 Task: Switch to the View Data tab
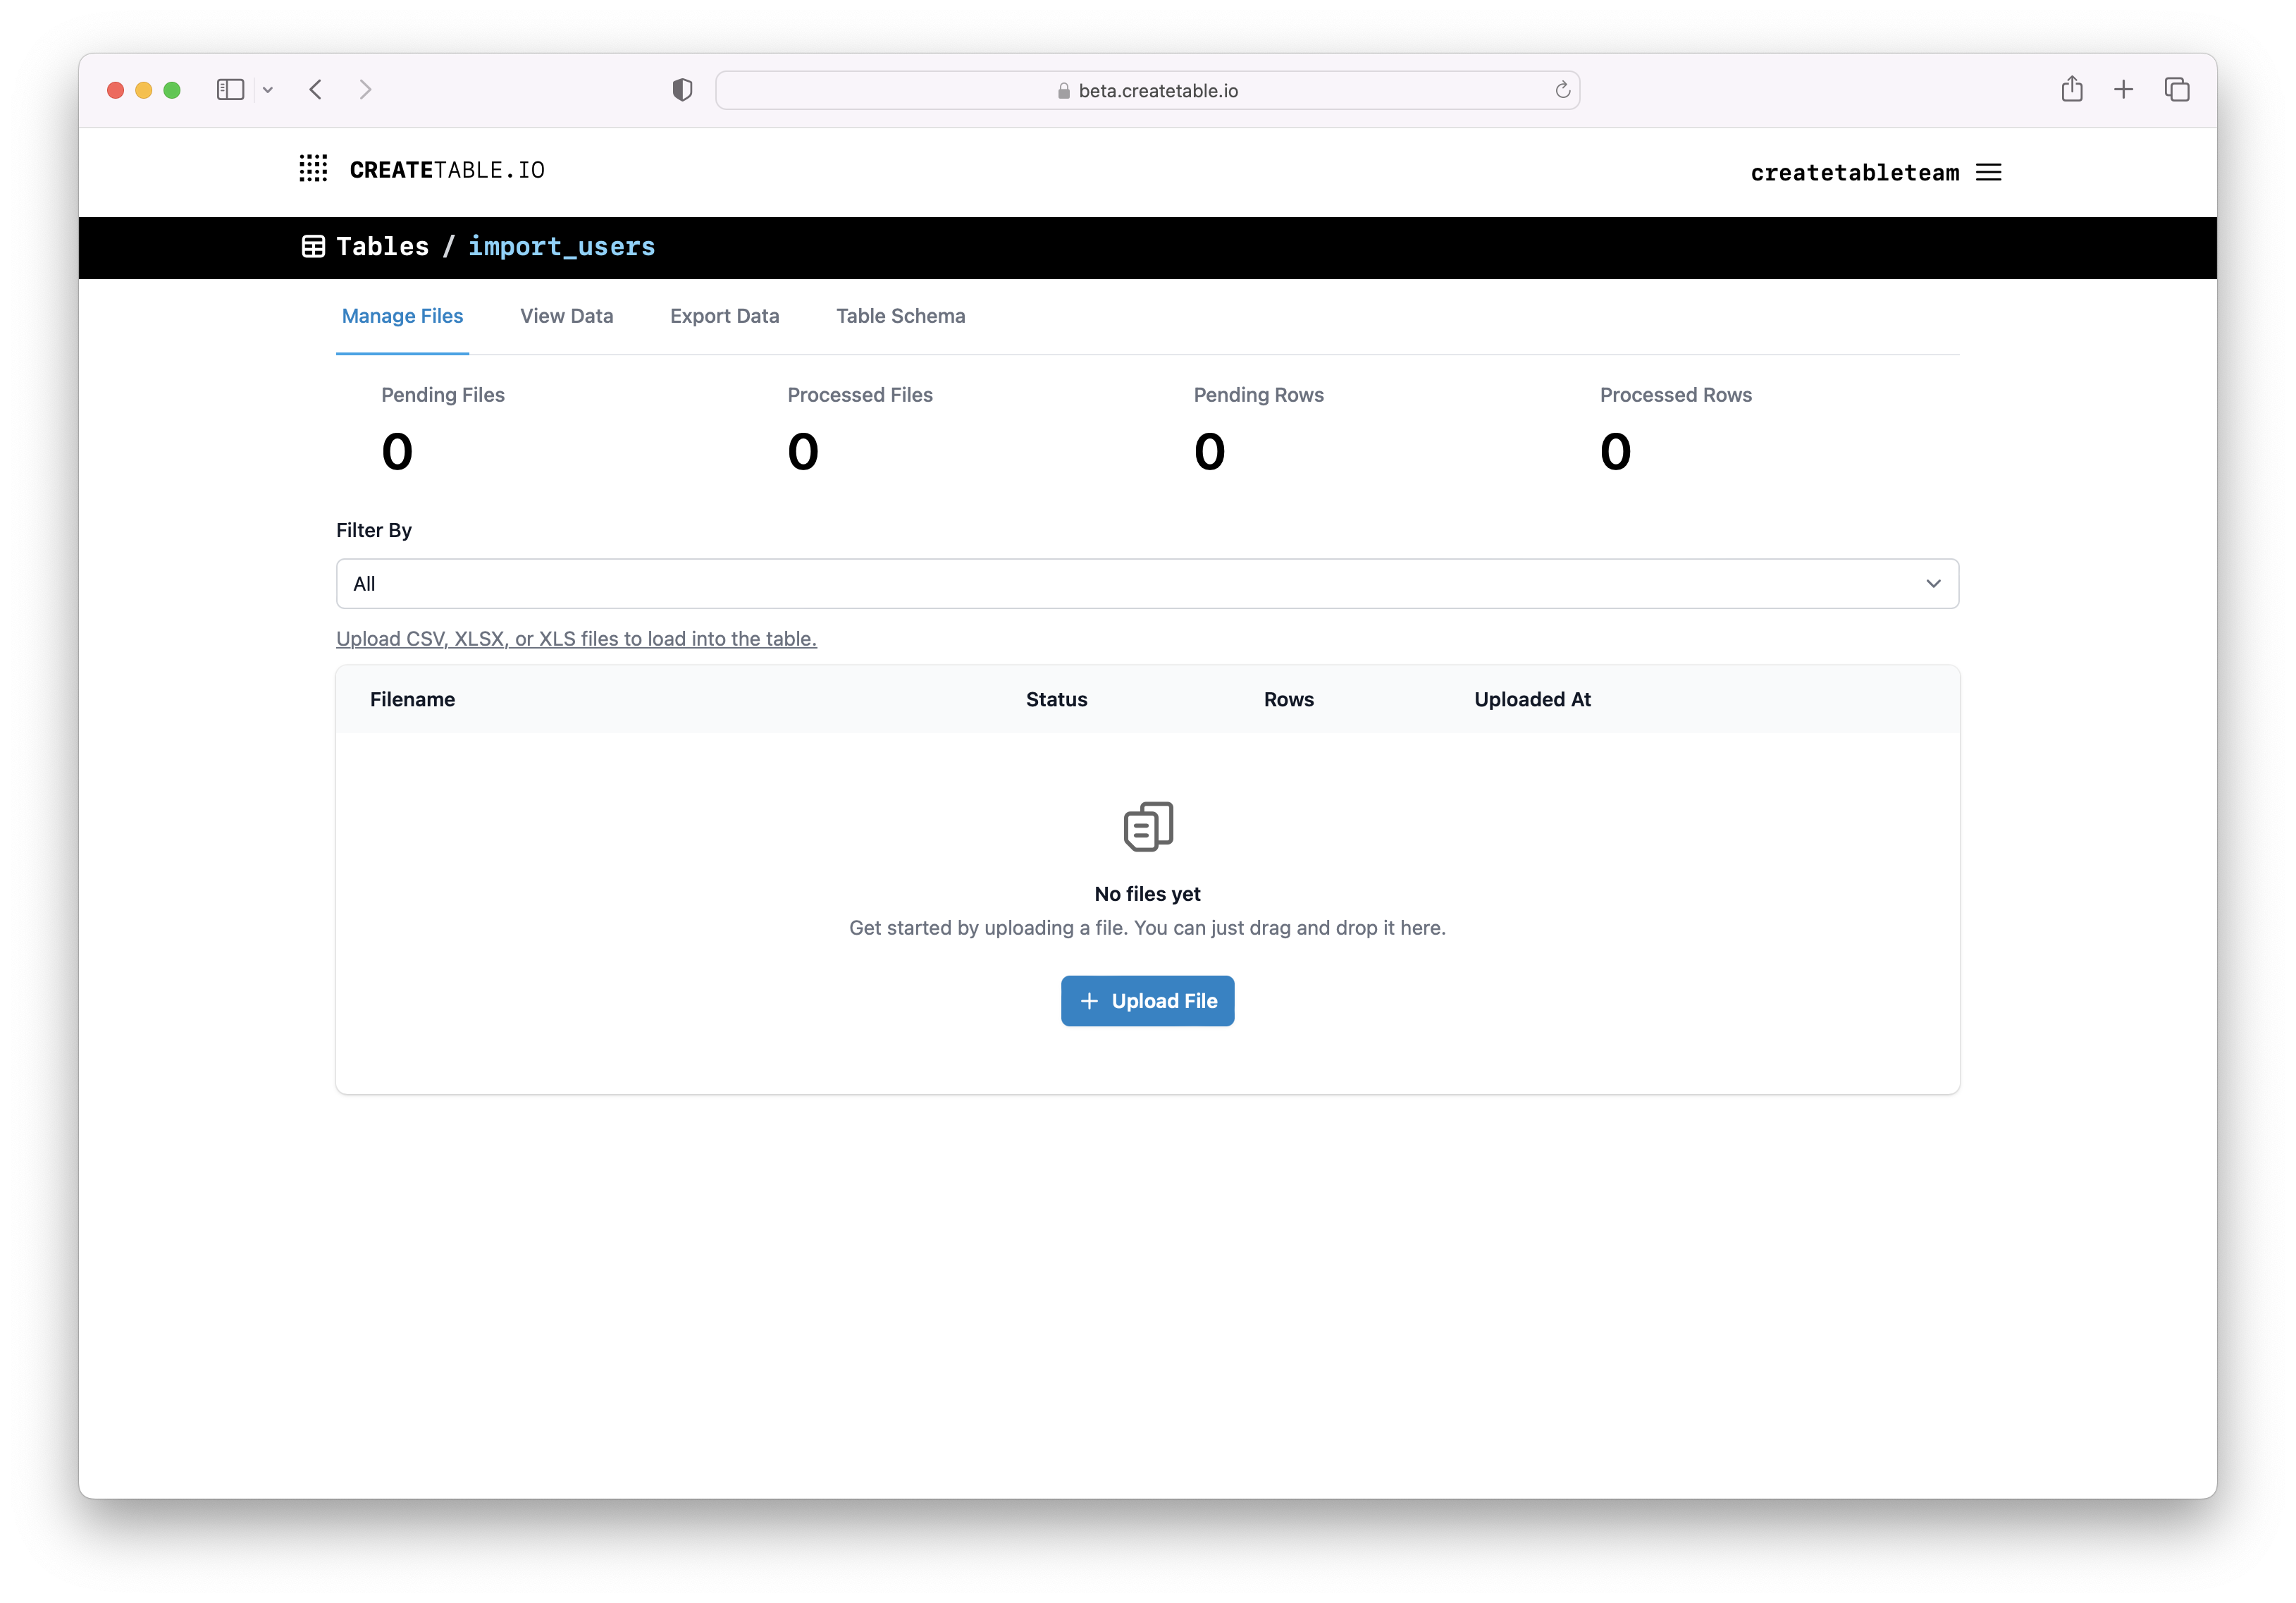566,316
